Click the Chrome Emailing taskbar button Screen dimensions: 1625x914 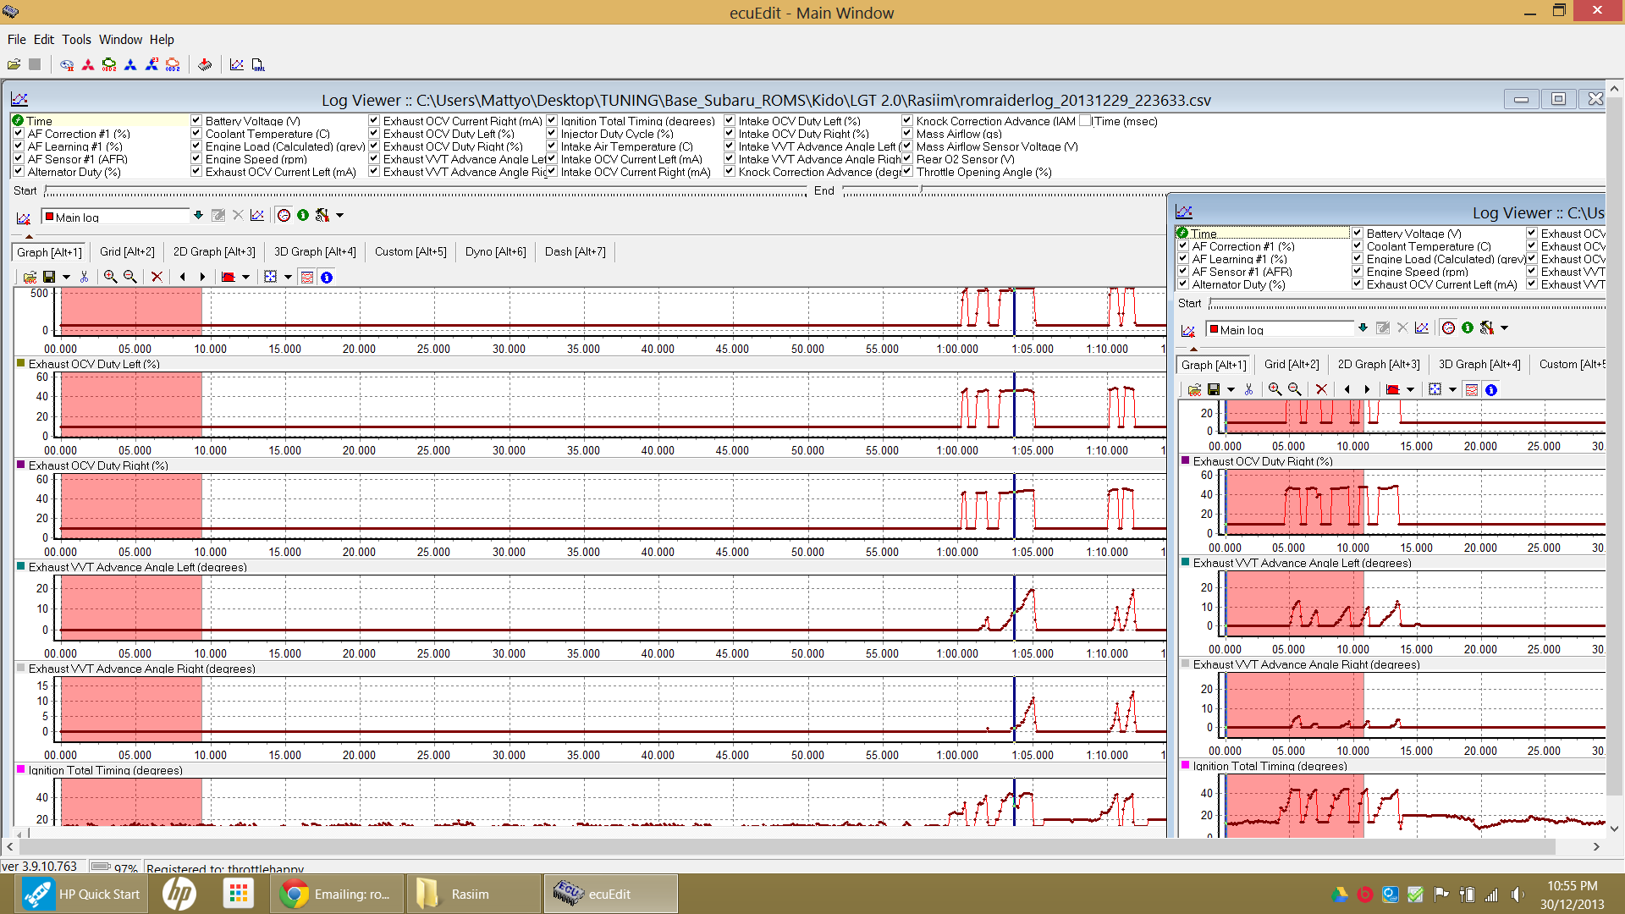(337, 894)
